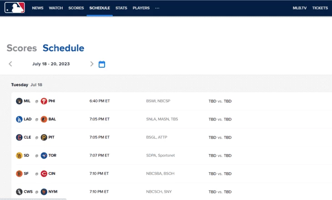Click the Cincinnati Reds team logo
Screen dimensions: 332x200
44,174
